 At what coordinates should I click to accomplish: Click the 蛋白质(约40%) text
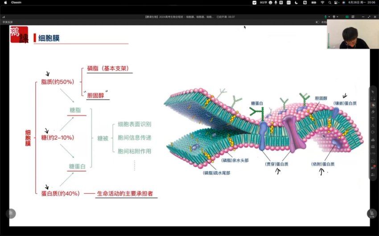click(x=61, y=194)
